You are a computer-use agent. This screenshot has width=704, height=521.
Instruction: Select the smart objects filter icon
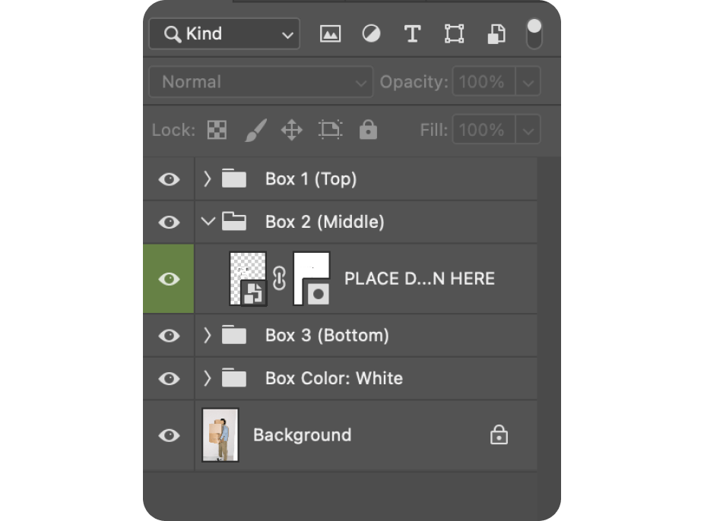[496, 33]
